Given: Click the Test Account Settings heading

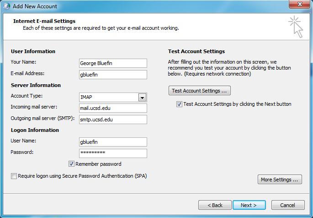Looking at the screenshot, I should coord(196,51).
